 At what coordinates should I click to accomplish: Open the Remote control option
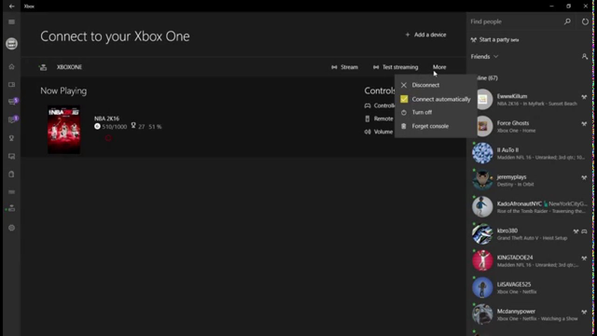click(379, 119)
